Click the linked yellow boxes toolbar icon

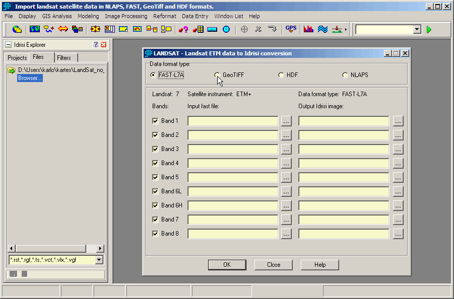click(152, 29)
